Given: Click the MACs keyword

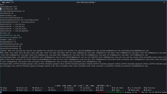Looking at the screenshot, I should (2, 53).
